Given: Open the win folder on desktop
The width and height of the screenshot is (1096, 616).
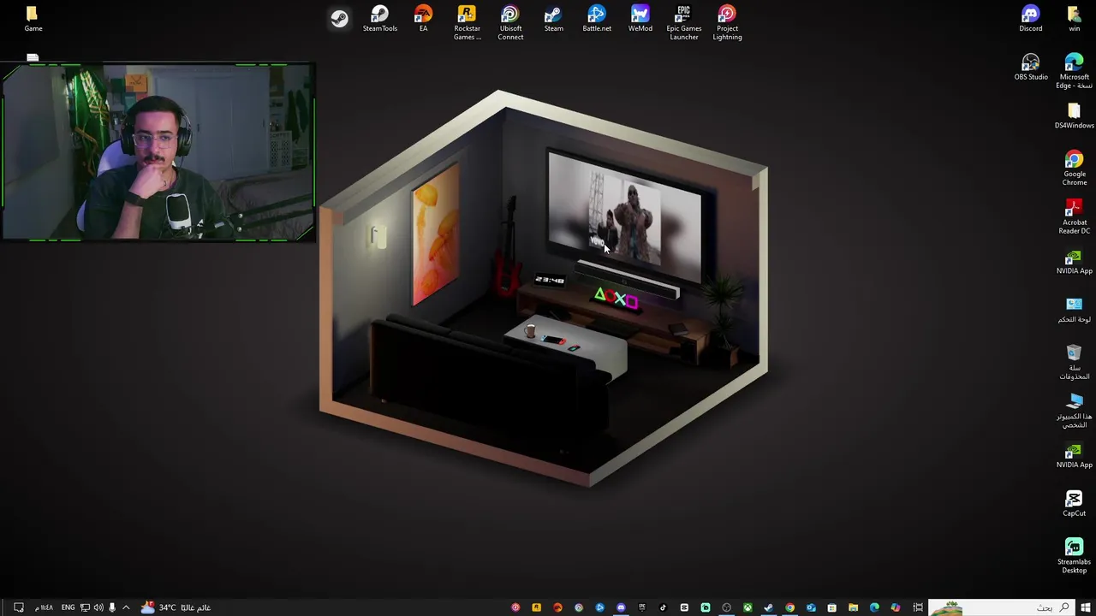Looking at the screenshot, I should [1074, 19].
